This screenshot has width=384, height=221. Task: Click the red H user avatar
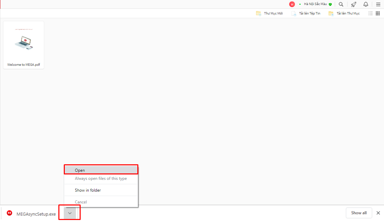coord(292,4)
